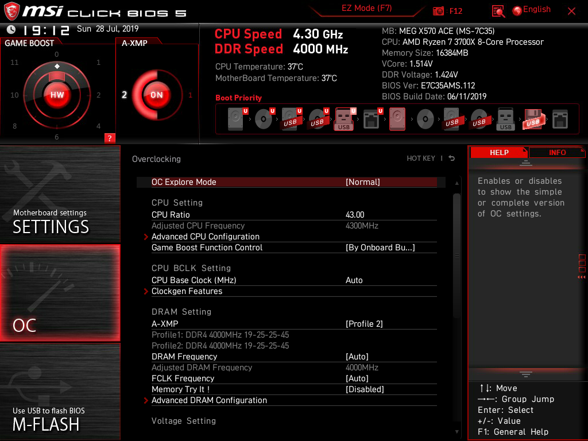Click the clock icon beside the time
This screenshot has height=441, width=588.
[11, 29]
